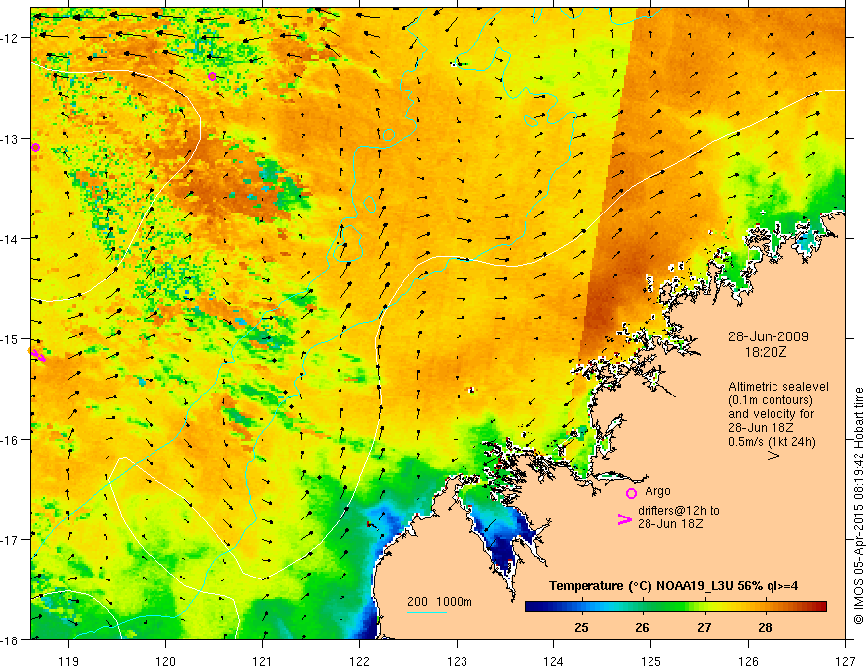The image size is (866, 669).
Task: Click the 'Argo' legend label
Action: pos(657,491)
